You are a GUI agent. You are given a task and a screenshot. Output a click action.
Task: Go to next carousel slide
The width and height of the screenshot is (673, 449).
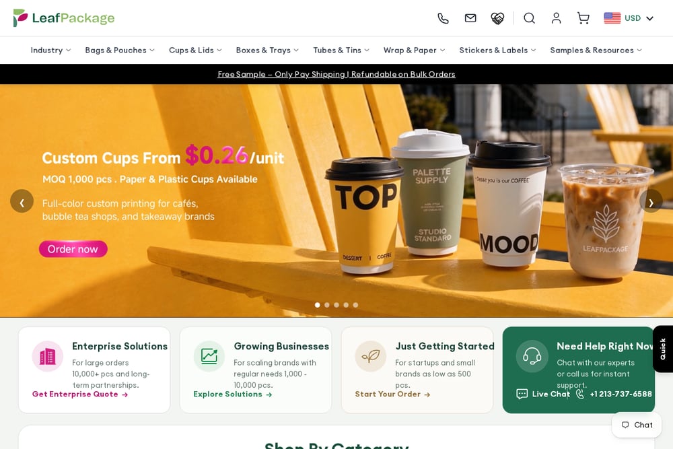click(651, 201)
